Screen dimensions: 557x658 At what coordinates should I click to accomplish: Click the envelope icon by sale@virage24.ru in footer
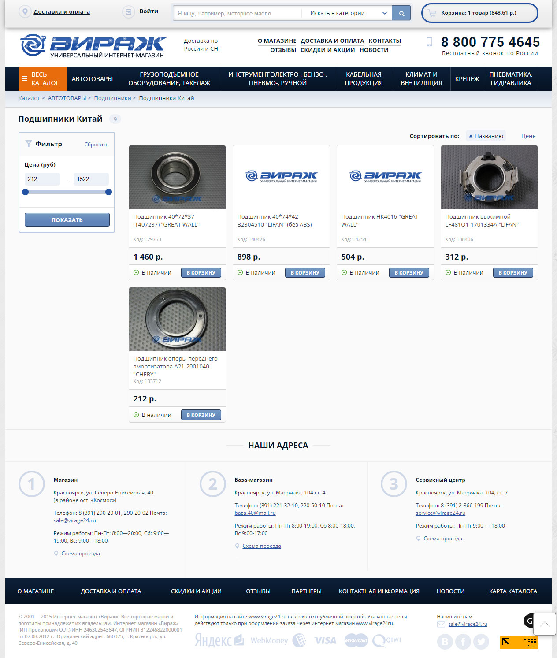coord(441,624)
